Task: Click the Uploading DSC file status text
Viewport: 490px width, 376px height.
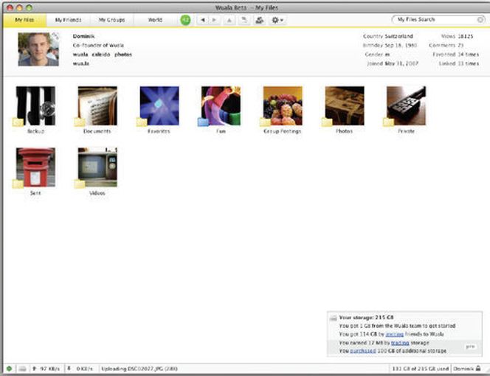Action: click(x=139, y=369)
